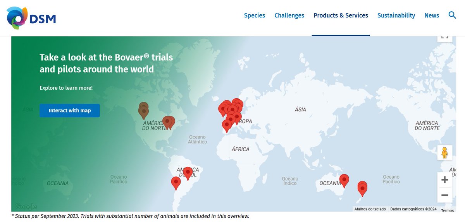Open Atalhos do teclado link

coord(370,209)
